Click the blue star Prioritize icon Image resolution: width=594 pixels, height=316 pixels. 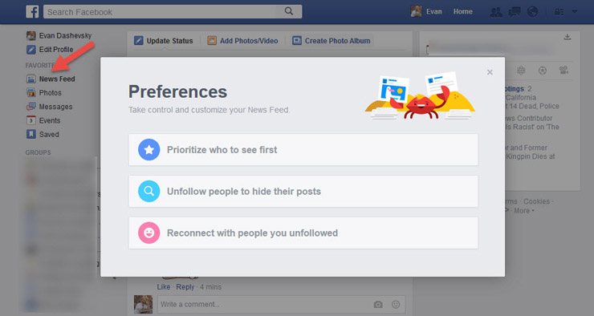[x=148, y=149]
